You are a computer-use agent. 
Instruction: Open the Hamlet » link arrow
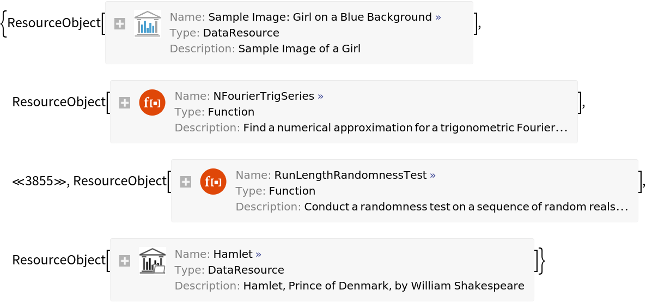pyautogui.click(x=258, y=254)
